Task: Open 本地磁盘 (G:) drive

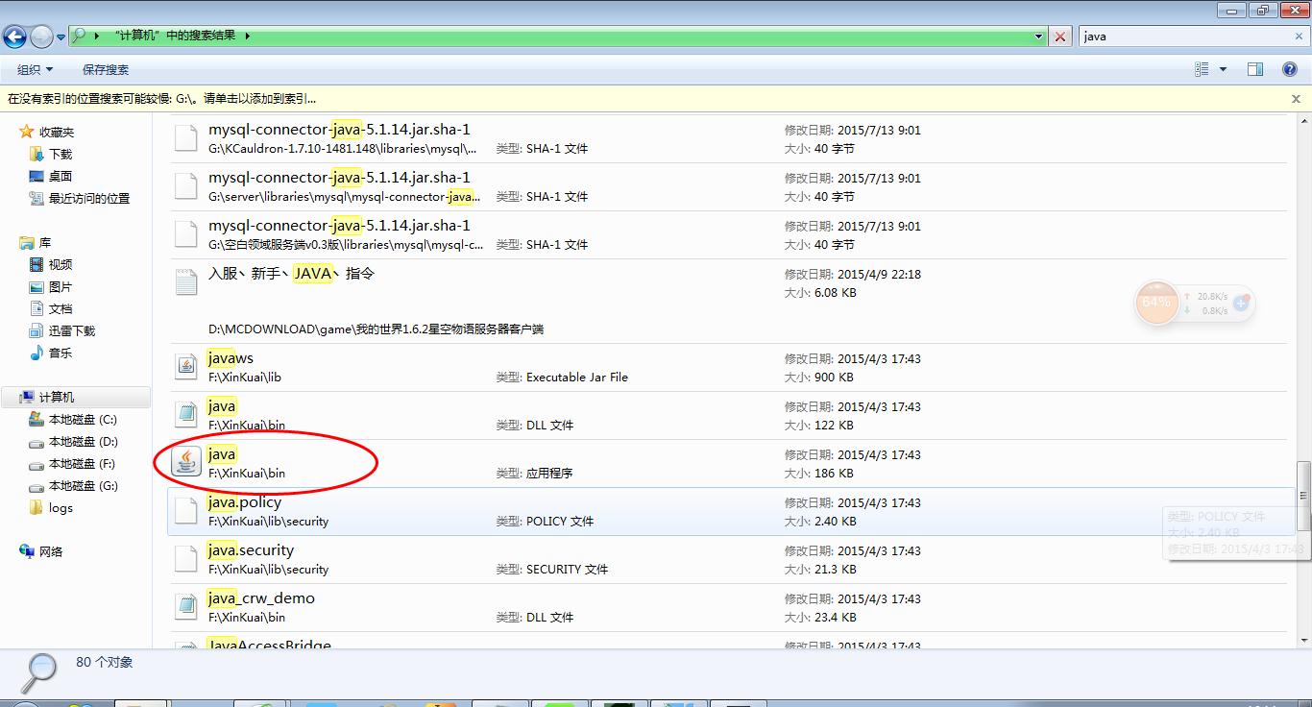Action: point(83,485)
